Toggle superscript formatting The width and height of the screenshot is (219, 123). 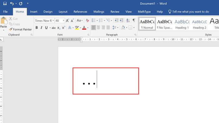[x=64, y=27]
